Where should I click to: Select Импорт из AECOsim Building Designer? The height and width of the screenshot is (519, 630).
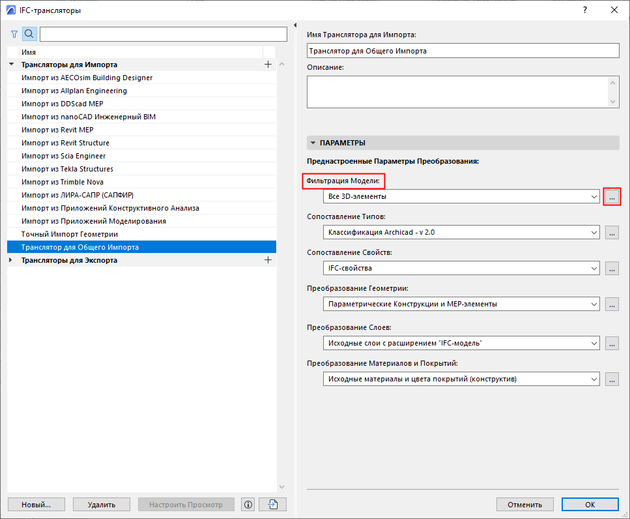point(141,78)
